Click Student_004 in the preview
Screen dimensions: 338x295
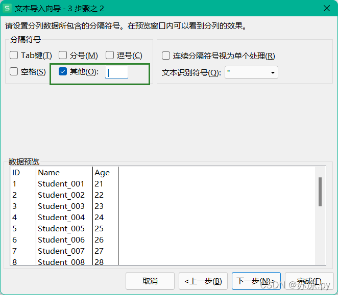coord(61,218)
